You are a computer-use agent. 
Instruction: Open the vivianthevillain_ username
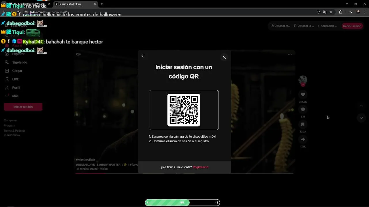[x=86, y=160]
